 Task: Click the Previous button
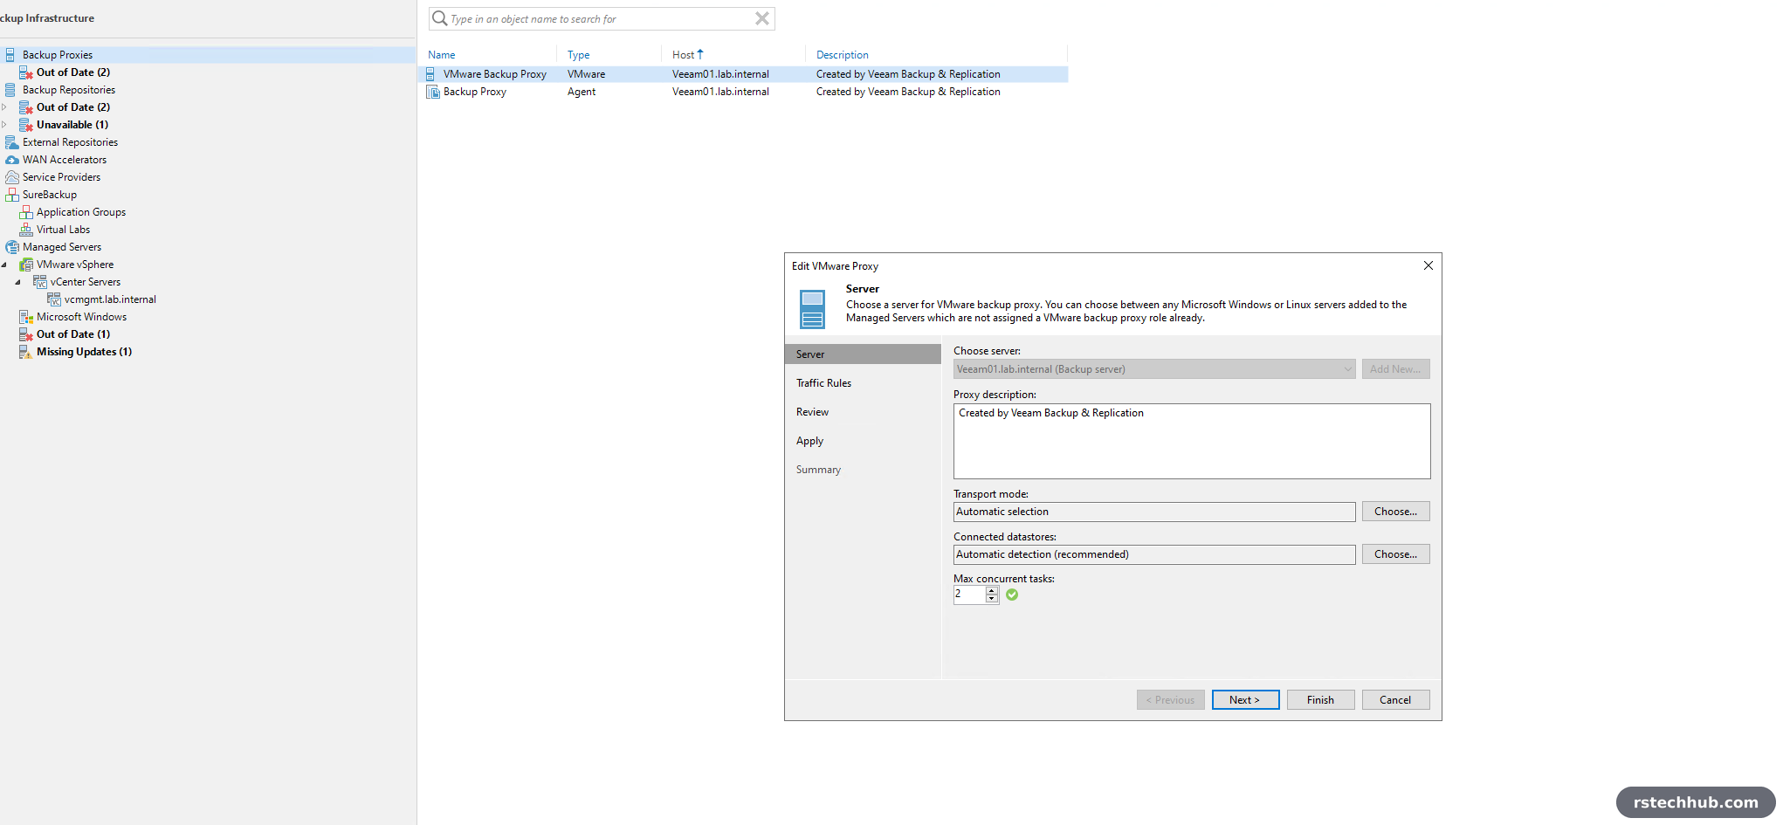coord(1170,700)
